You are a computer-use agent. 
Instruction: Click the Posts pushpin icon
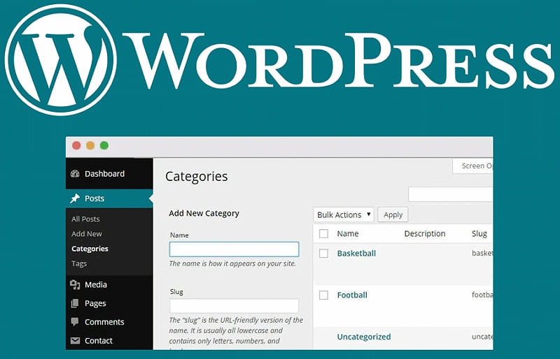tap(75, 198)
